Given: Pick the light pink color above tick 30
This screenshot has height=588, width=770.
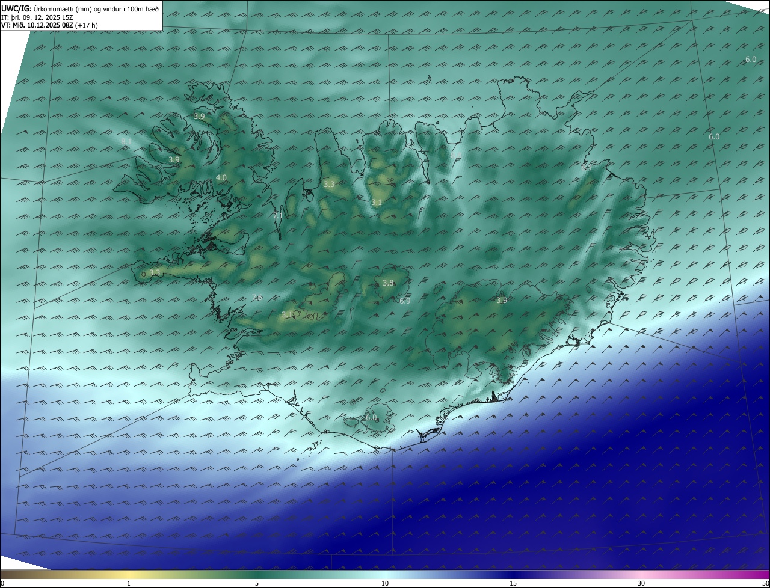Looking at the screenshot, I should 641,574.
